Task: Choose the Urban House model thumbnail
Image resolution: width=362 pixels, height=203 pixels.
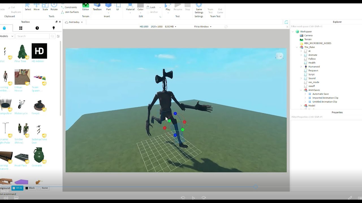Action: 22,77
